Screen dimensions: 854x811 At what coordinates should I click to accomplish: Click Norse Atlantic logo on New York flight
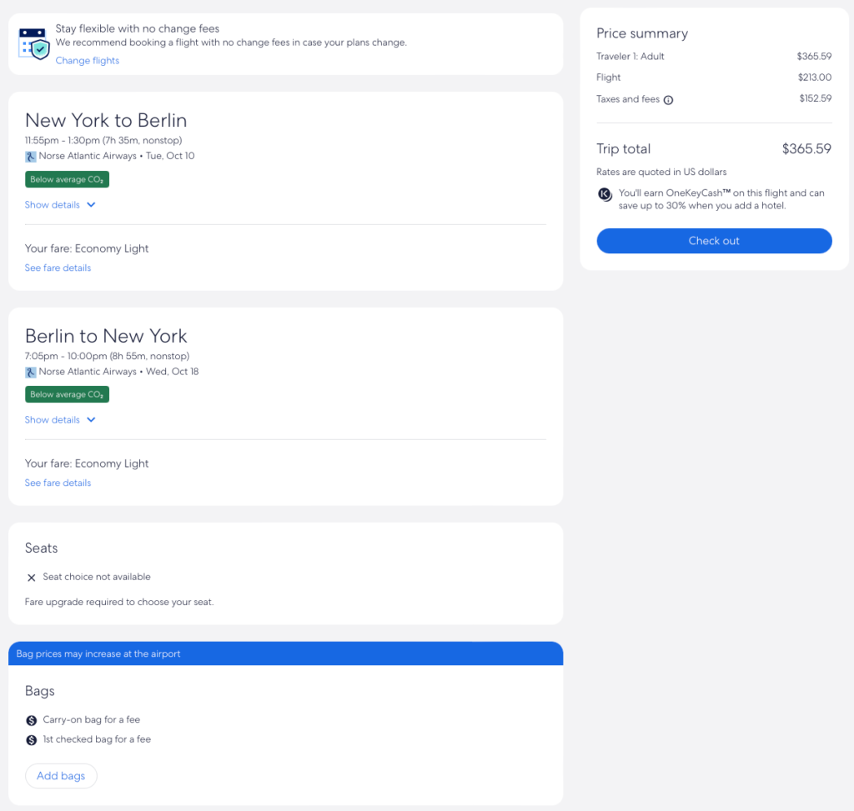(x=31, y=156)
